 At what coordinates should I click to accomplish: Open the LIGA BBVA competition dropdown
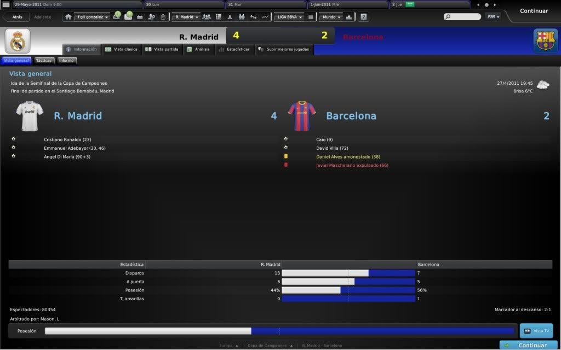point(289,17)
